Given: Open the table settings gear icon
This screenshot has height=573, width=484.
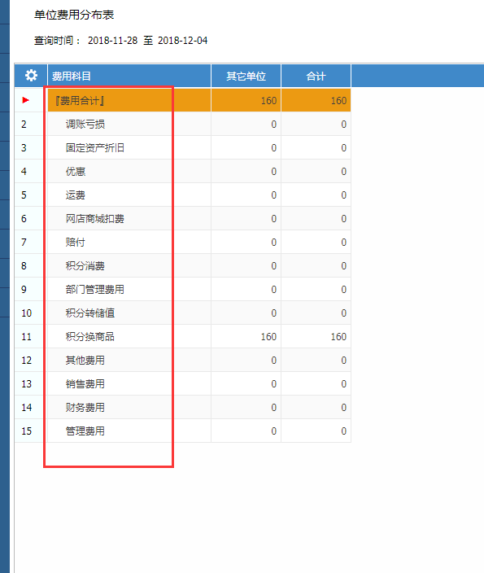Looking at the screenshot, I should (x=31, y=76).
